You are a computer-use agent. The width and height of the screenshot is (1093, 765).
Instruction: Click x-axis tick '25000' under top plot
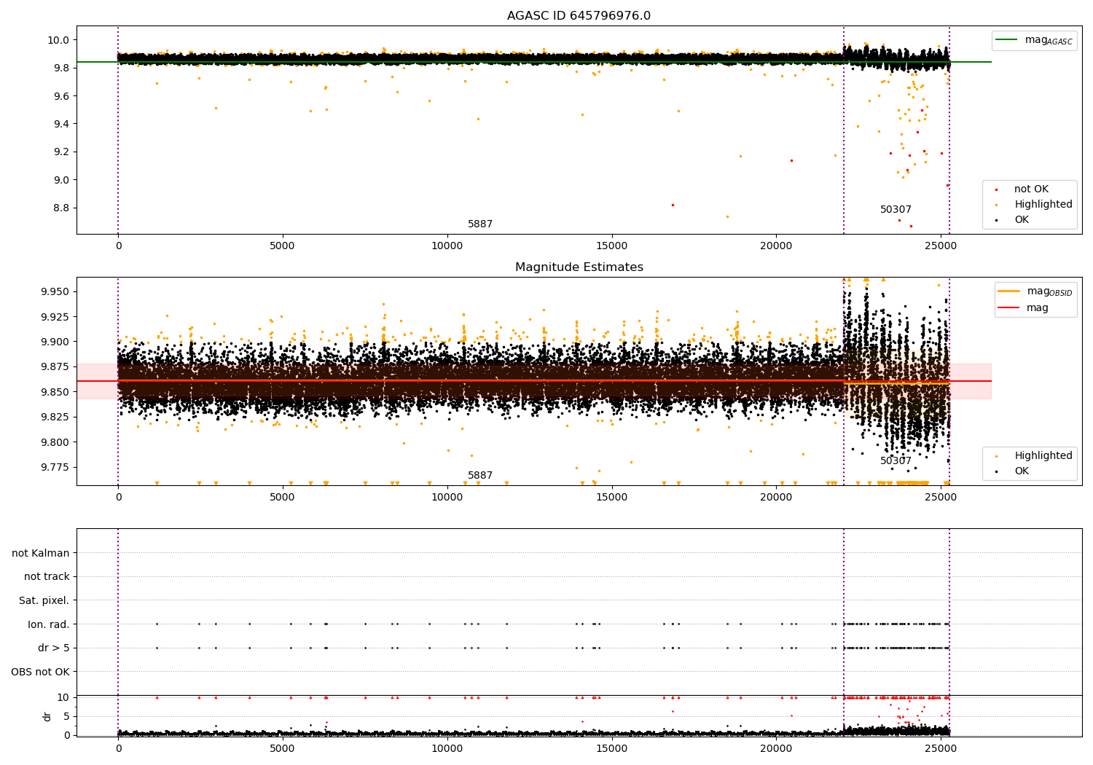pos(941,246)
